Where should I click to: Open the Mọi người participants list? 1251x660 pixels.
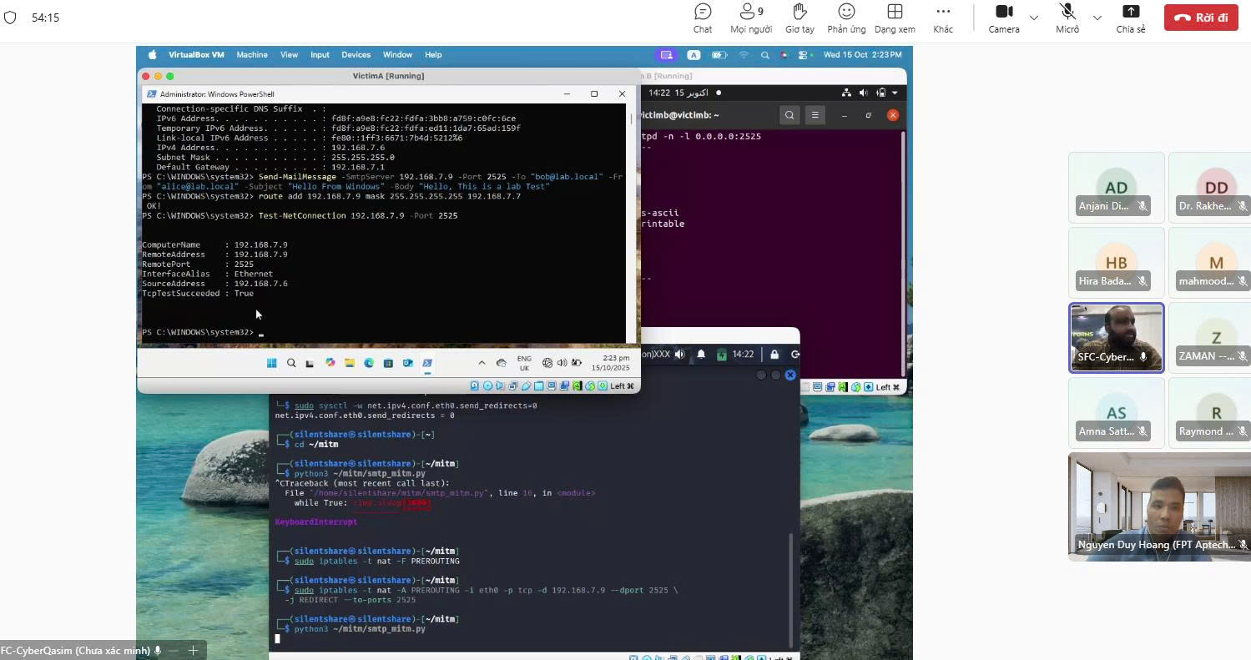pos(750,18)
